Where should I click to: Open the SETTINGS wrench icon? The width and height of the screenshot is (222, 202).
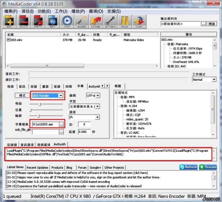coord(110,21)
